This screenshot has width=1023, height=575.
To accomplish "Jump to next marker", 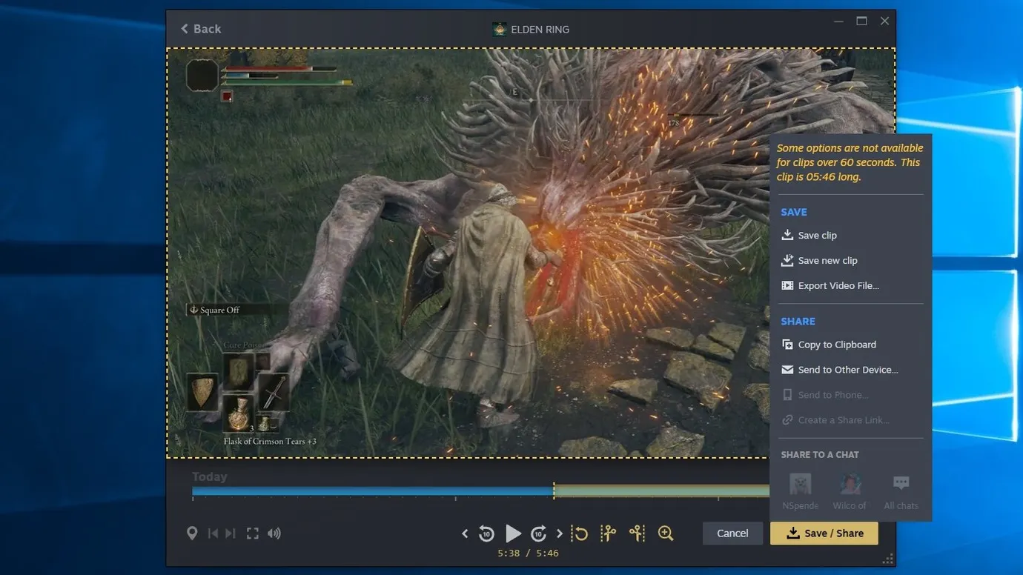I will tap(231, 534).
